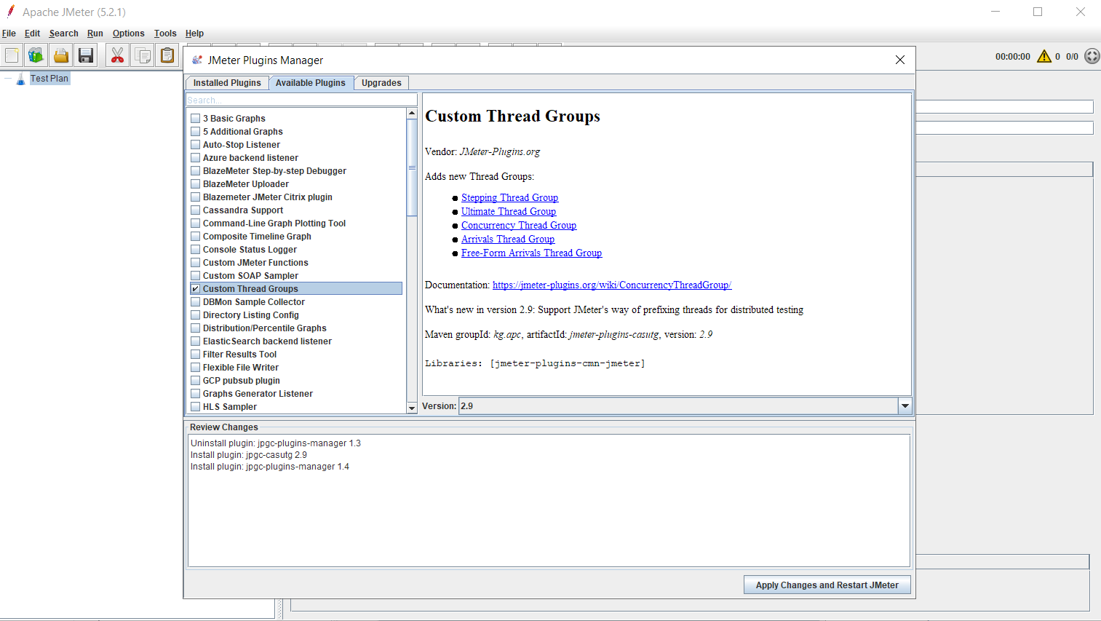
Task: Tick the Azure backend listener checkbox
Action: click(x=195, y=158)
